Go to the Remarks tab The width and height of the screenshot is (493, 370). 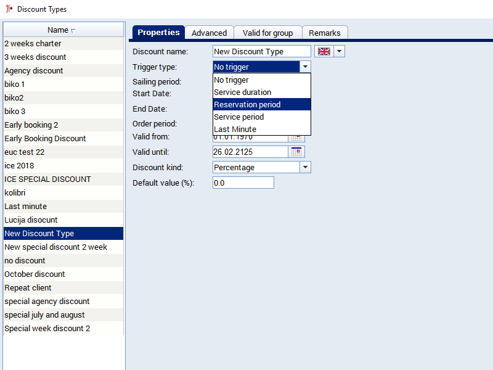click(324, 33)
